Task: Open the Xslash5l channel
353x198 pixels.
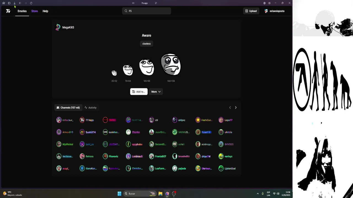Action: pos(204,132)
